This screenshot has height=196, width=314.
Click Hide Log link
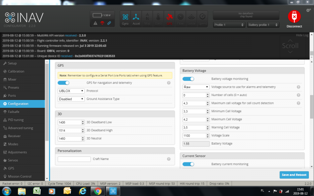pos(302,35)
